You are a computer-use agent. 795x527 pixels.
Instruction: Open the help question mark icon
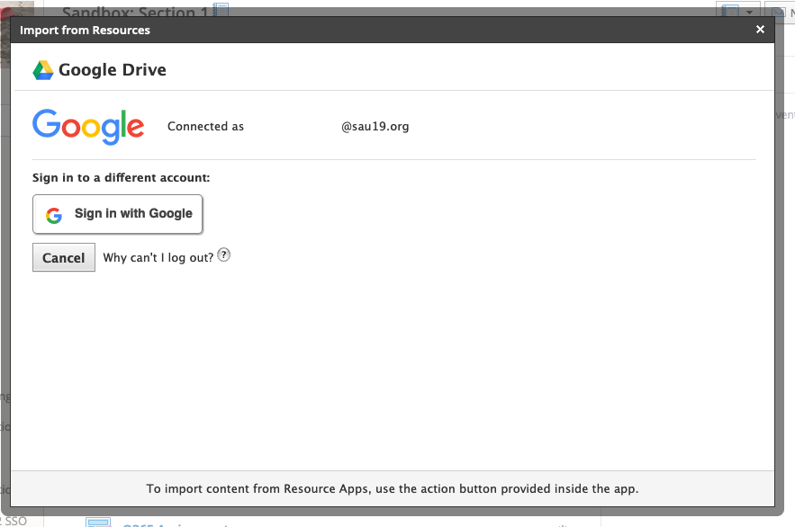click(223, 255)
